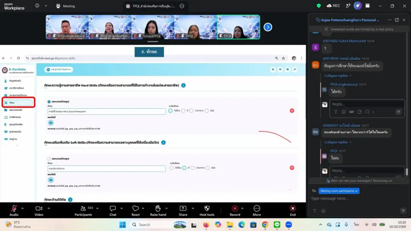The image size is (411, 231).
Task: Open emoji picker below the message box
Action: pyautogui.click(x=324, y=211)
